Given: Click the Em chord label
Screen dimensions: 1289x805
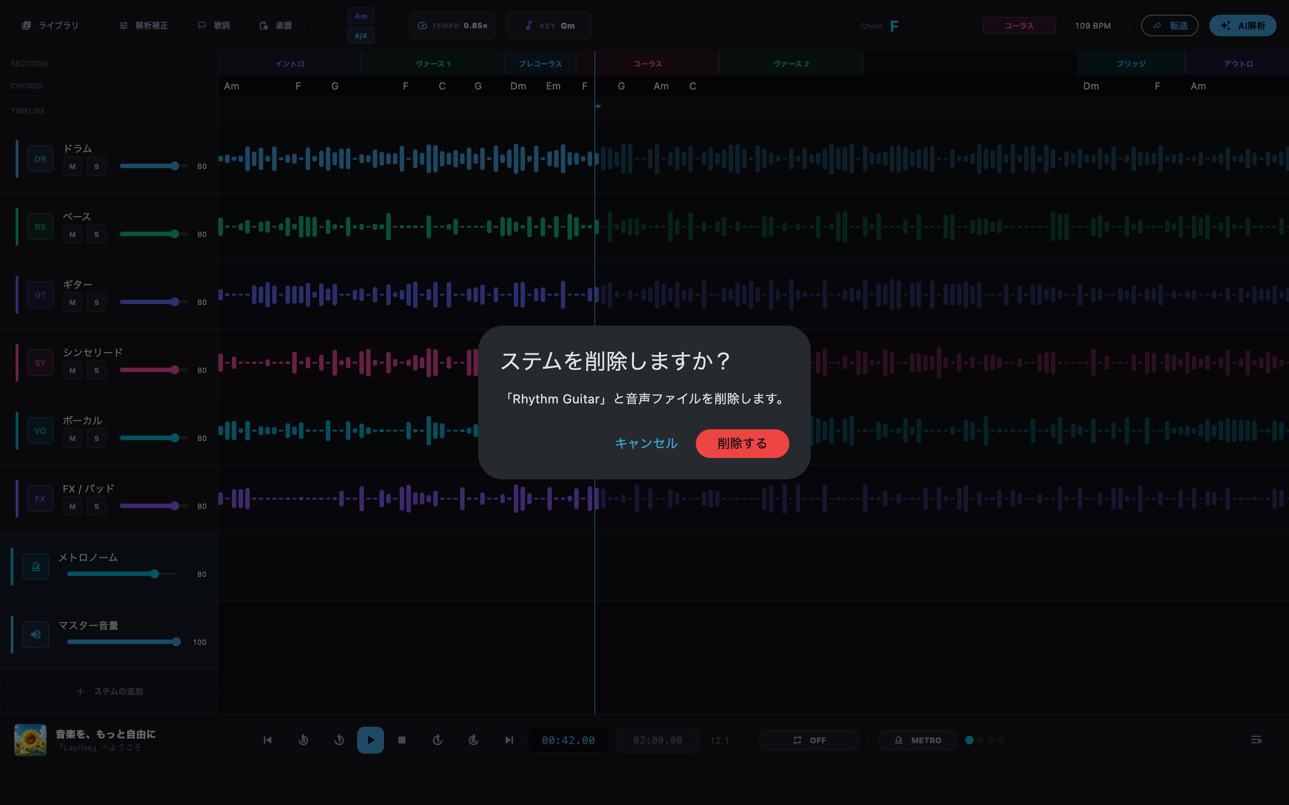Looking at the screenshot, I should click(553, 86).
